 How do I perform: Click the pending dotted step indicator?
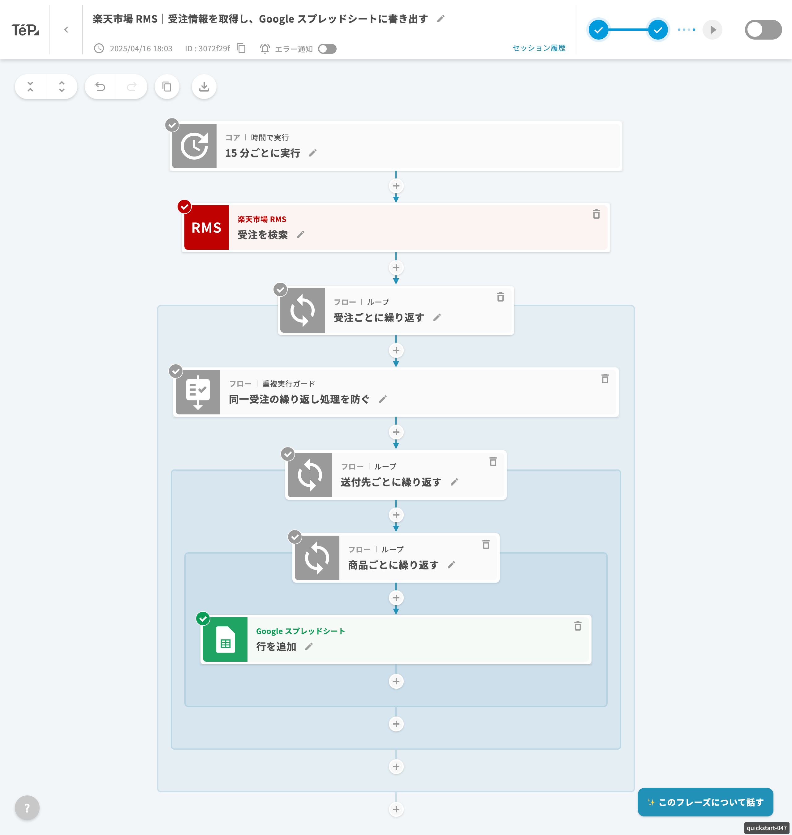click(686, 30)
